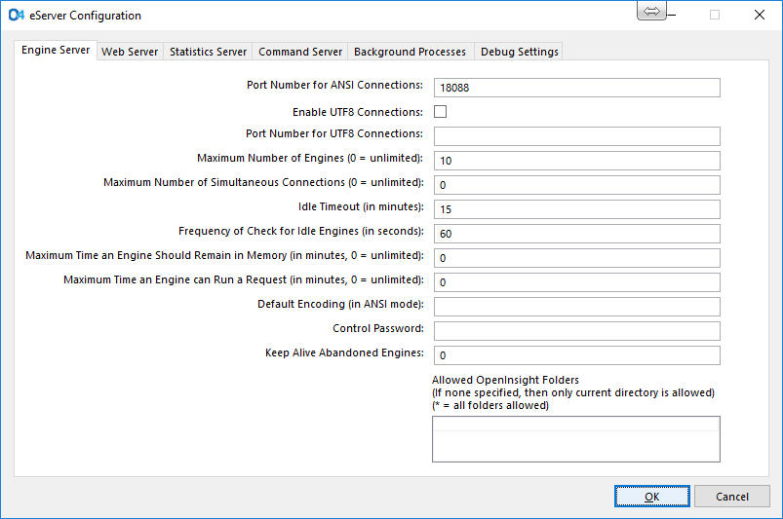Click the Maximum Number of Engines field

point(576,161)
